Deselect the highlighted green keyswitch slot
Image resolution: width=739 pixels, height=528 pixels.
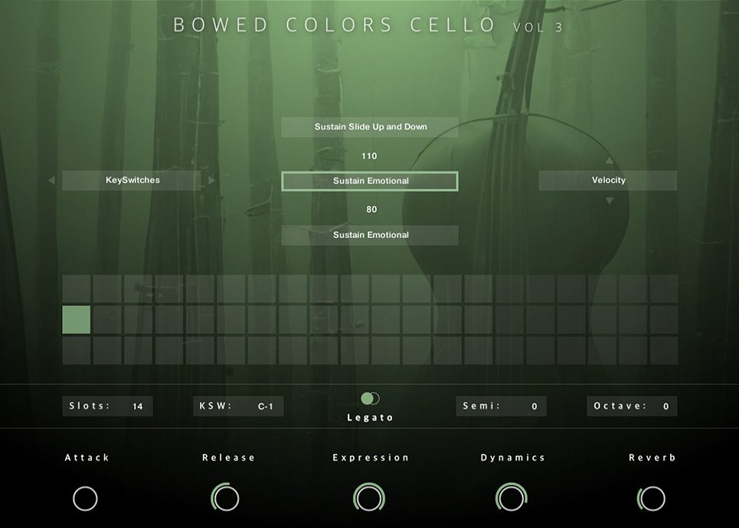pyautogui.click(x=76, y=319)
